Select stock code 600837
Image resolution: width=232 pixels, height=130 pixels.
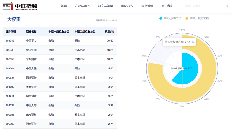click(10, 78)
